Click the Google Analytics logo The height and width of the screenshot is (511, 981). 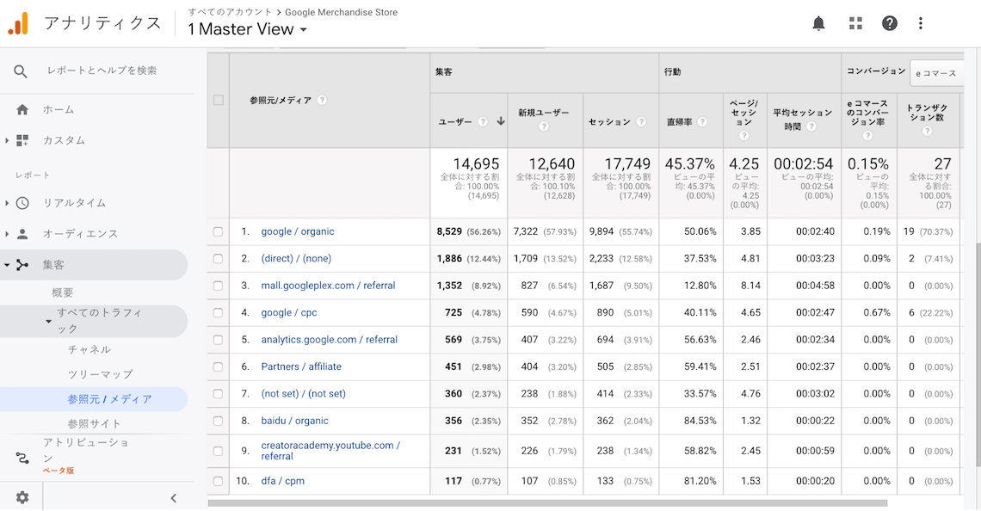click(x=18, y=23)
